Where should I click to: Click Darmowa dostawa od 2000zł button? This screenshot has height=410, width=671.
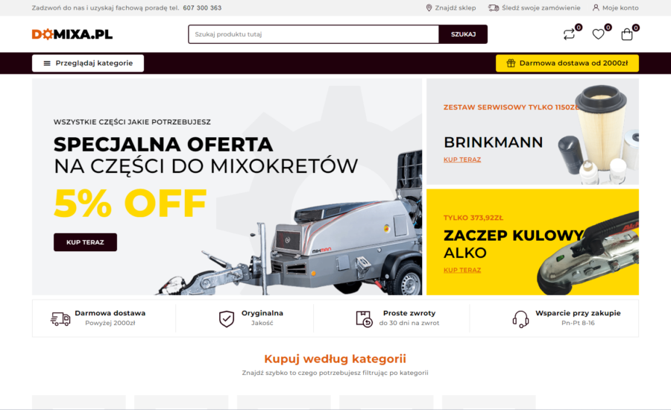click(x=567, y=63)
